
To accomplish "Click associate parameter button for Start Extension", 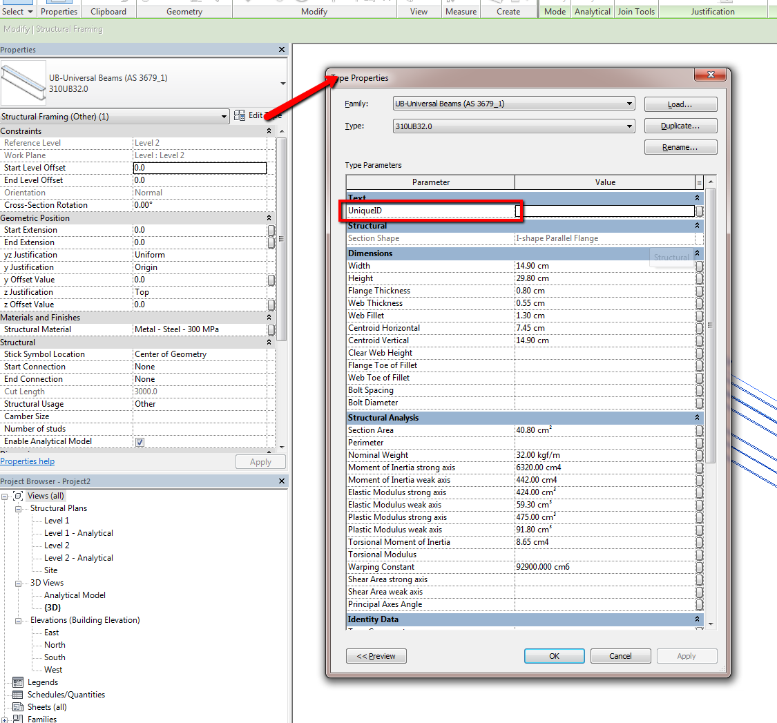I will click(271, 230).
